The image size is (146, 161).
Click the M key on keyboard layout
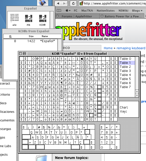(65, 142)
